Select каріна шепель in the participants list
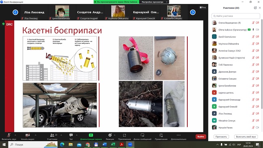The image size is (263, 148). [x=235, y=93]
